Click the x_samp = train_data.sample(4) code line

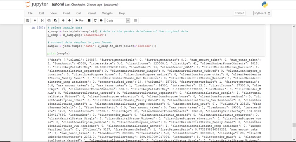point(118,31)
